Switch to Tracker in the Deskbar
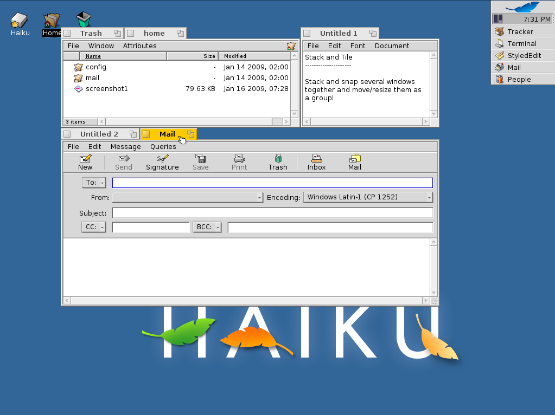 [x=523, y=32]
